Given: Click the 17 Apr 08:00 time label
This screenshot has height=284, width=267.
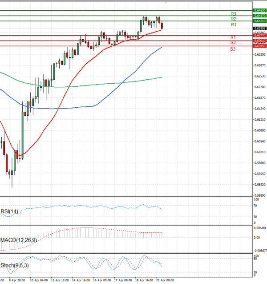Looking at the screenshot, I should [x=123, y=280].
